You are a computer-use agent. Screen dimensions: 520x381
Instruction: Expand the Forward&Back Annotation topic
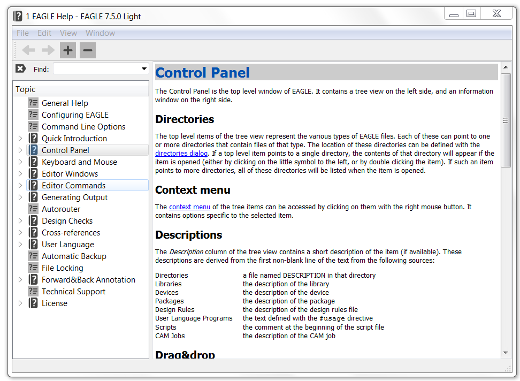[20, 279]
